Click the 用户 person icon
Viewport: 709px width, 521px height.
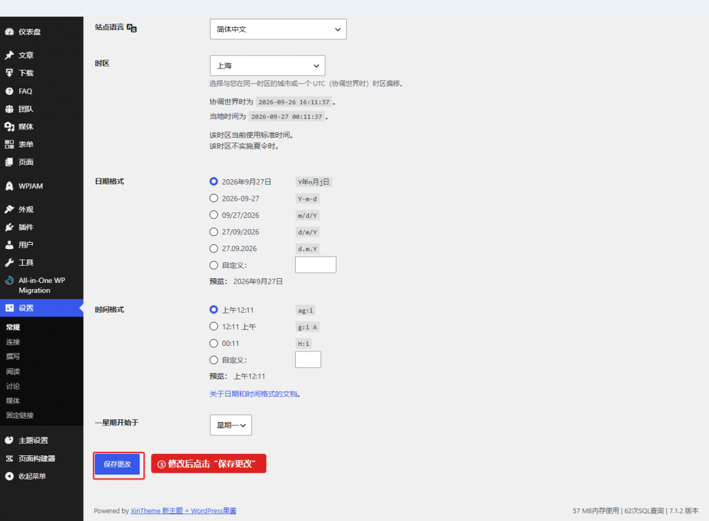9,245
